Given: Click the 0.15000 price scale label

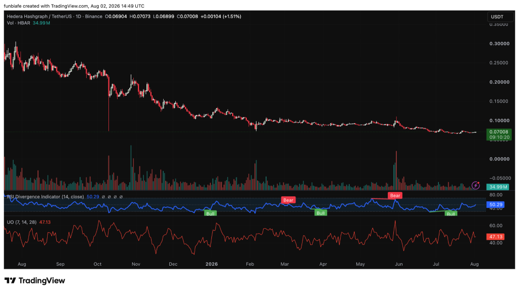Looking at the screenshot, I should 499,101.
